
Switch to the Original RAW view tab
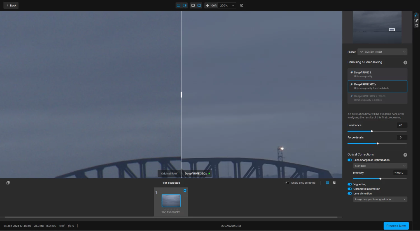coord(169,173)
